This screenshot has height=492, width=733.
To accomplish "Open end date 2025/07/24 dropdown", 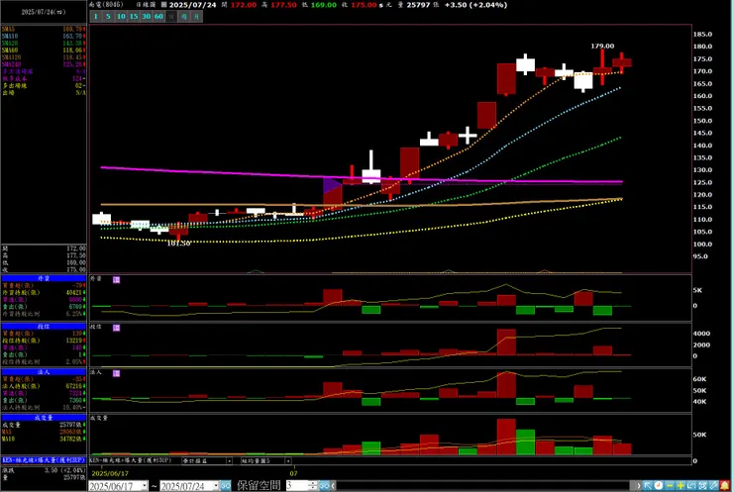I will coord(216,486).
